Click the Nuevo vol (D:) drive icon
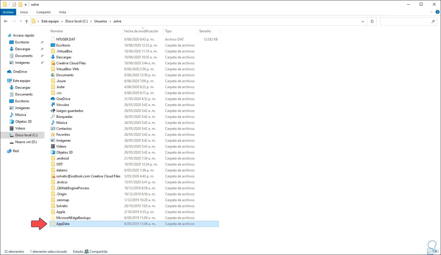 coord(12,142)
